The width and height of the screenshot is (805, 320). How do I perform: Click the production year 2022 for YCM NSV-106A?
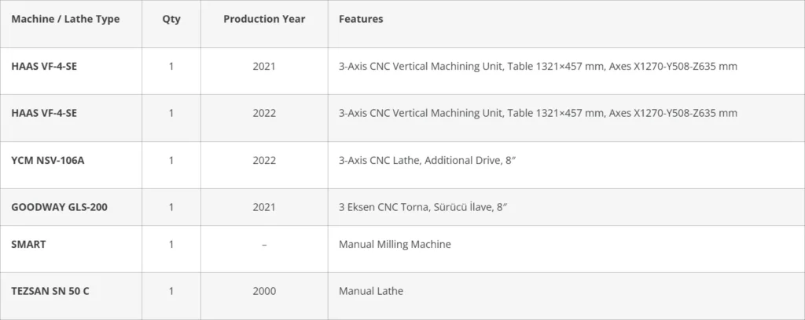[x=264, y=161]
